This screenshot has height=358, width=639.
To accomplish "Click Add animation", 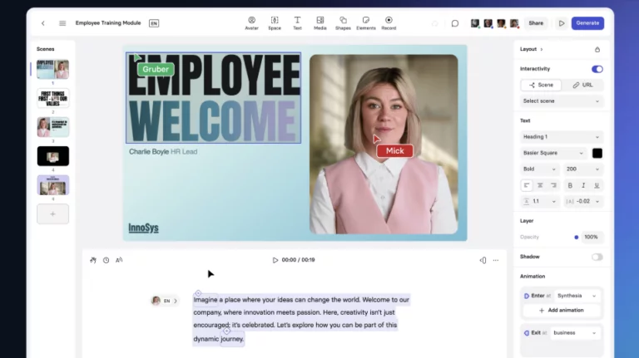I will [x=561, y=310].
